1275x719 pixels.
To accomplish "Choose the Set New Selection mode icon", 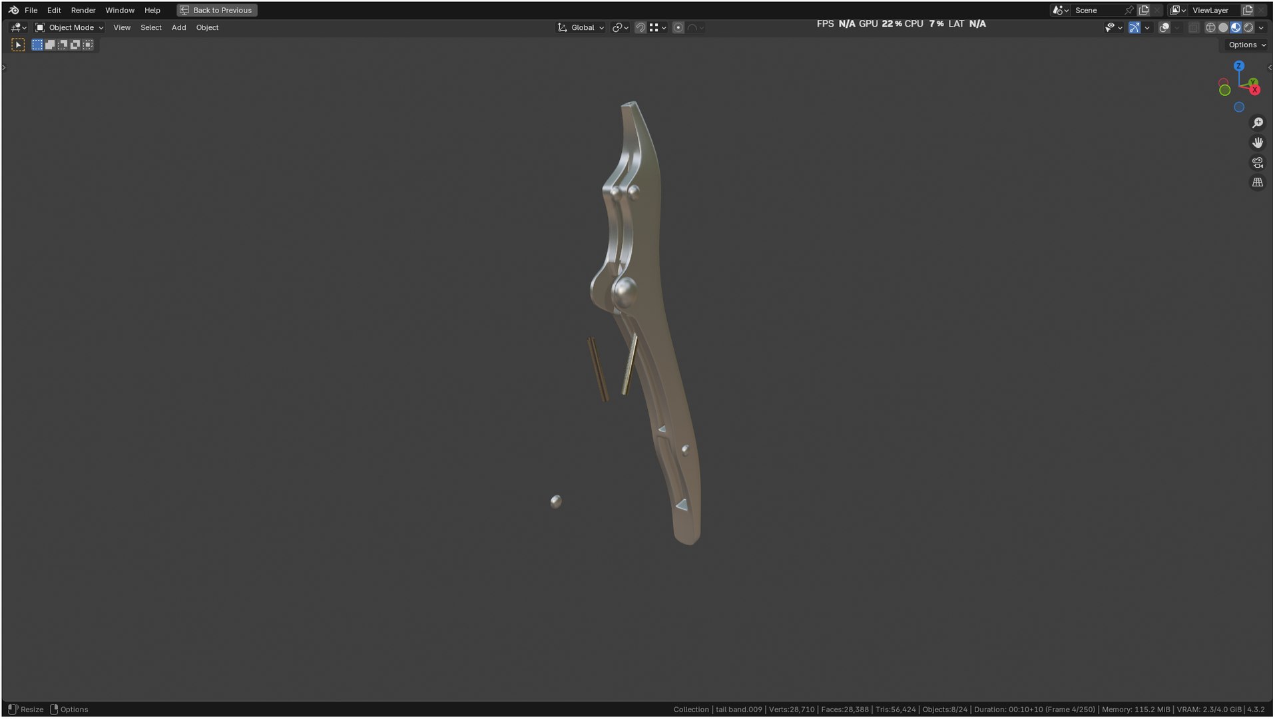I will [37, 45].
